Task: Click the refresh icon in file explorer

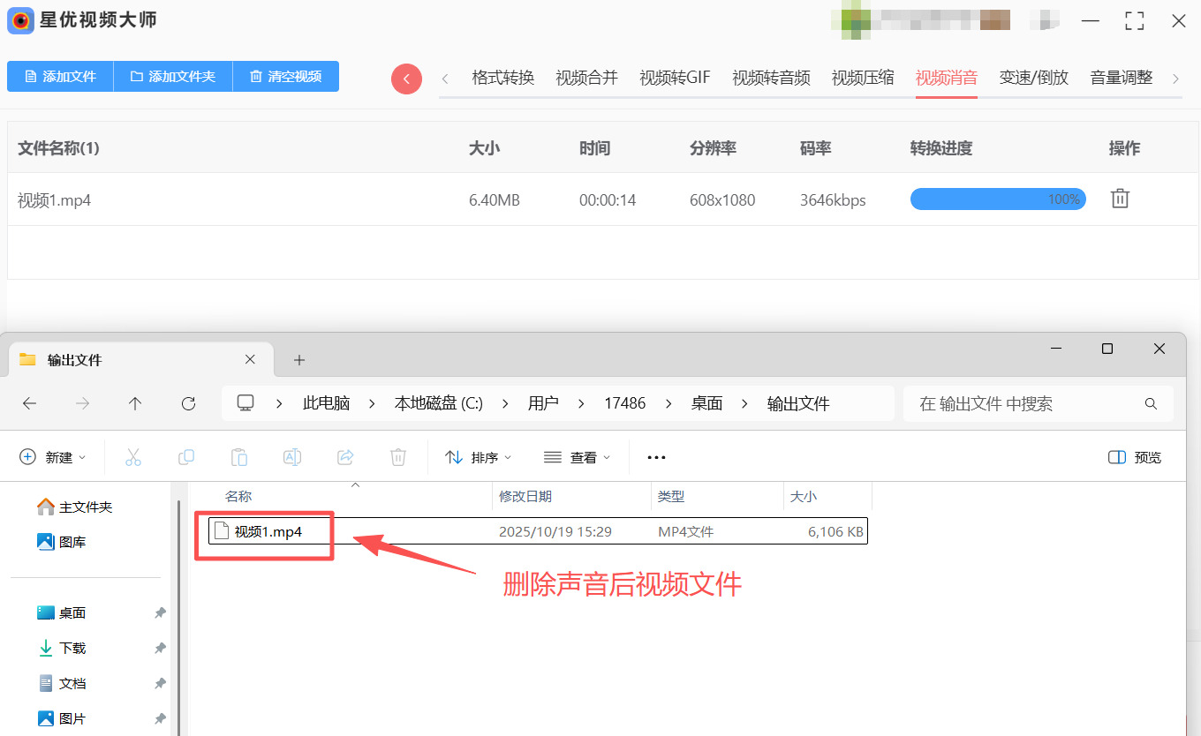Action: [x=188, y=403]
